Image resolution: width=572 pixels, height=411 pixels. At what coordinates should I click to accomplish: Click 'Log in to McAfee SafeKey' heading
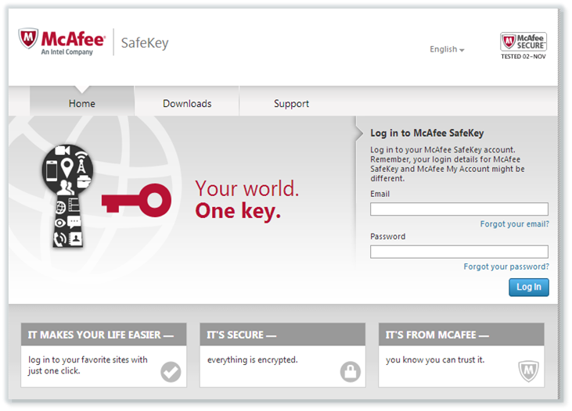[426, 133]
